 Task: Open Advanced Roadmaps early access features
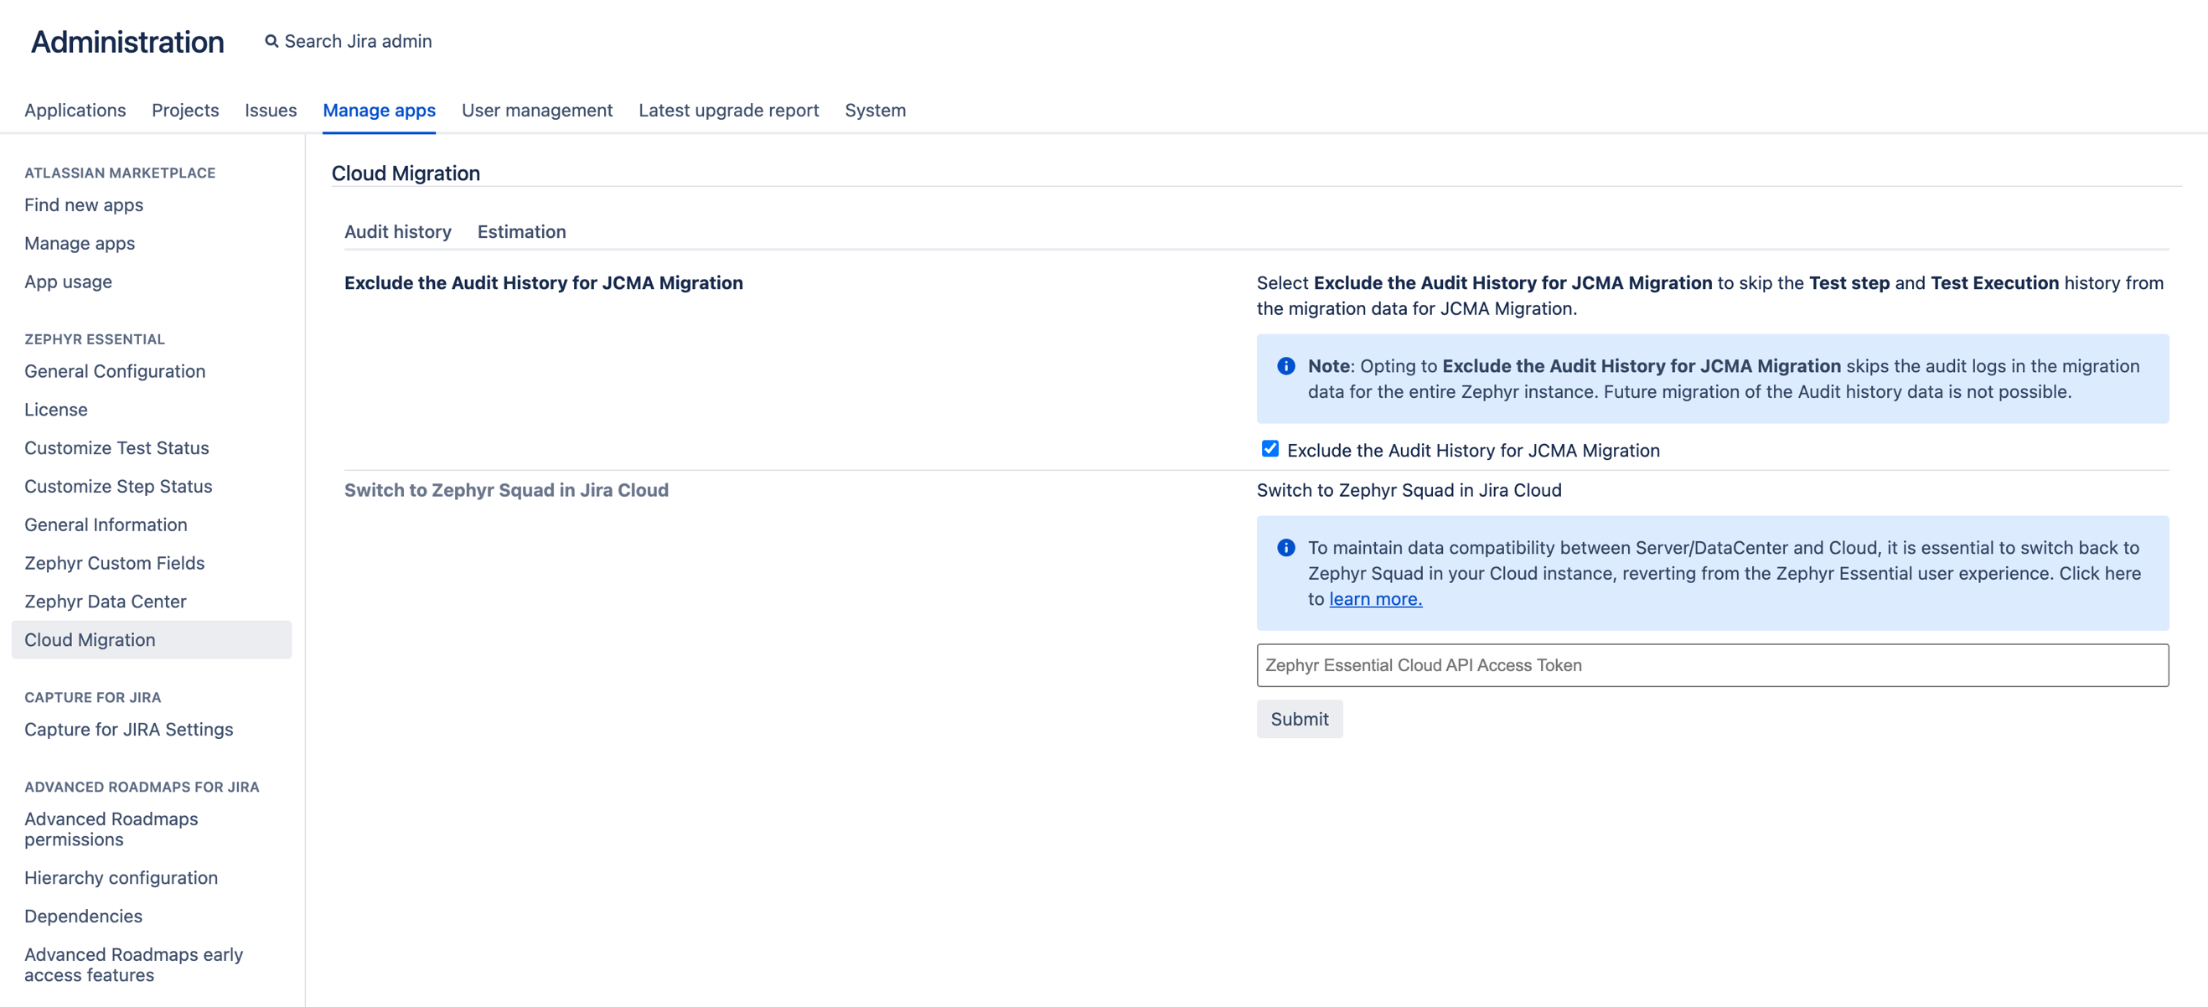click(134, 964)
